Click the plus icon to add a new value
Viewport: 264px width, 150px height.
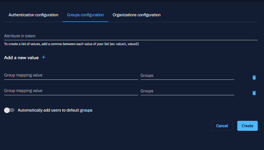(43, 57)
